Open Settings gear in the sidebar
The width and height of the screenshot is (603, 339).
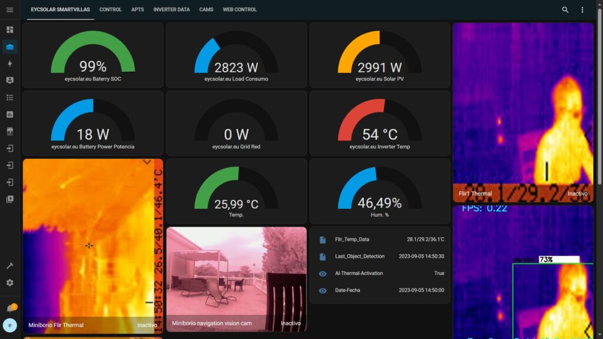(x=9, y=282)
